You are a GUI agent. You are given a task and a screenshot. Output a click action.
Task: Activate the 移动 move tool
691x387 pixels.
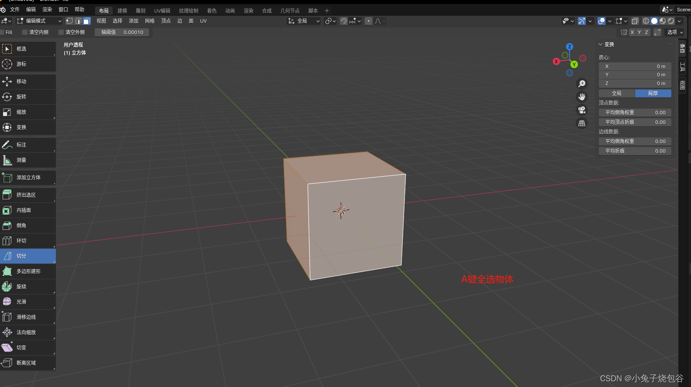(28, 82)
